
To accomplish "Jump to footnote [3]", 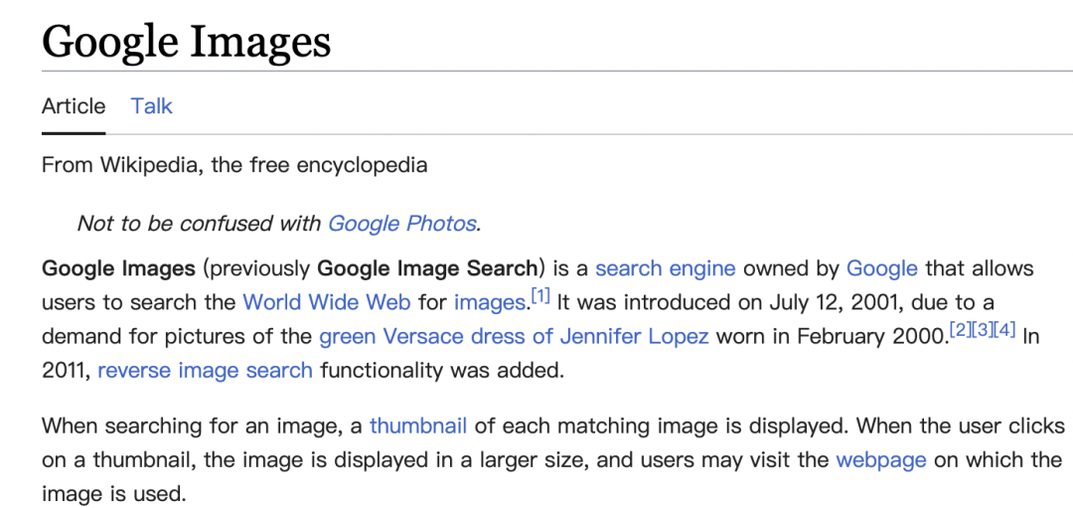I will pyautogui.click(x=982, y=332).
